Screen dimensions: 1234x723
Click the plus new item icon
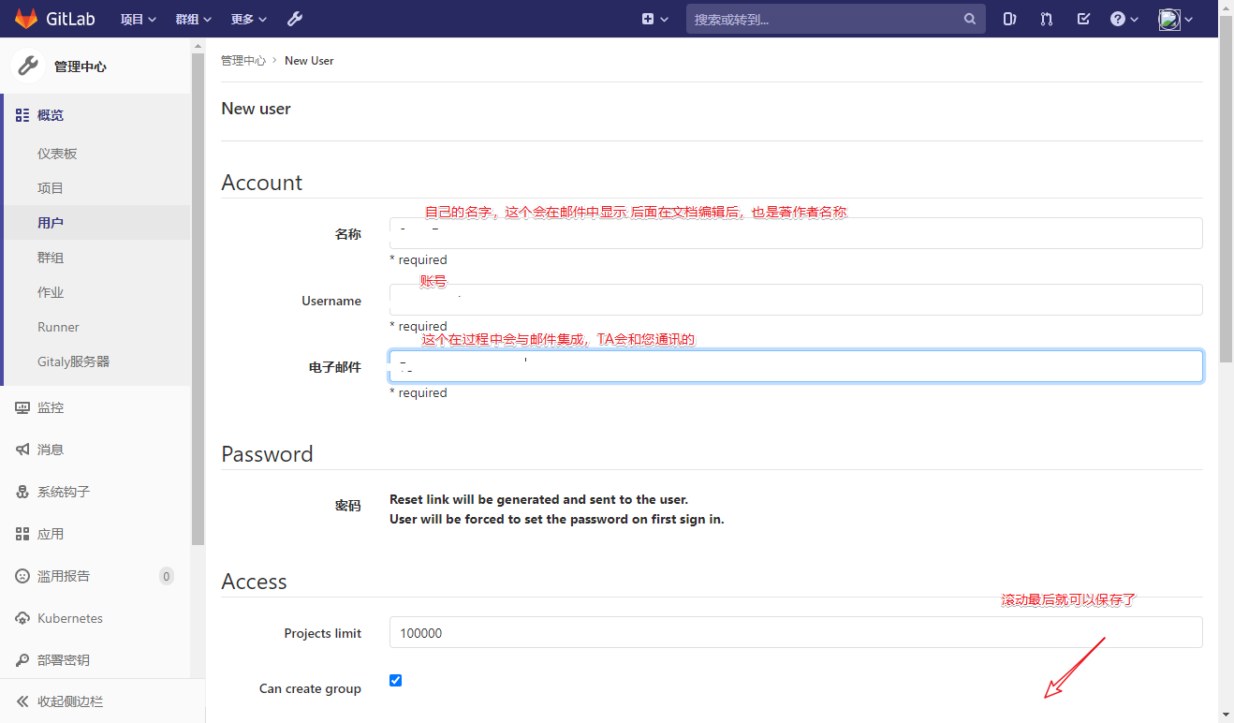(648, 19)
